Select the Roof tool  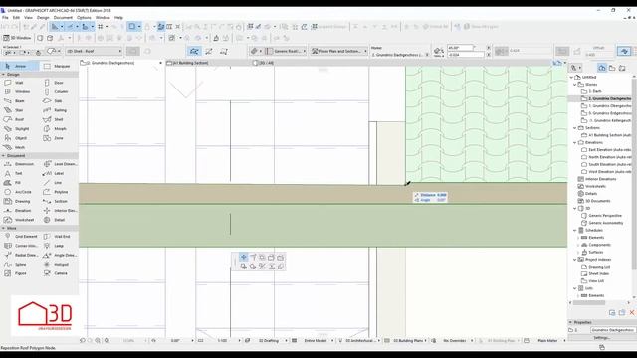20,119
